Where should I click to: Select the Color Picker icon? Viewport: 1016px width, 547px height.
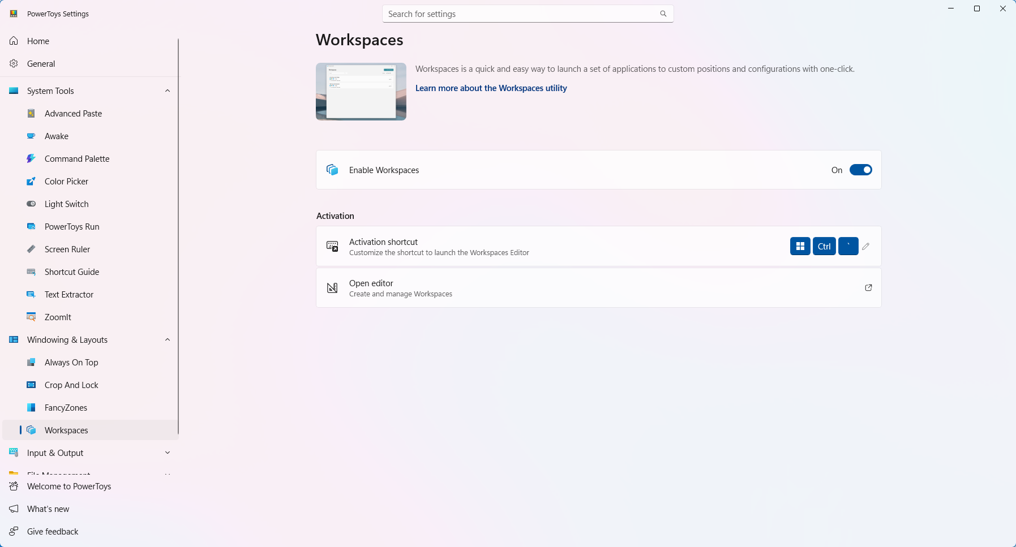[31, 182]
